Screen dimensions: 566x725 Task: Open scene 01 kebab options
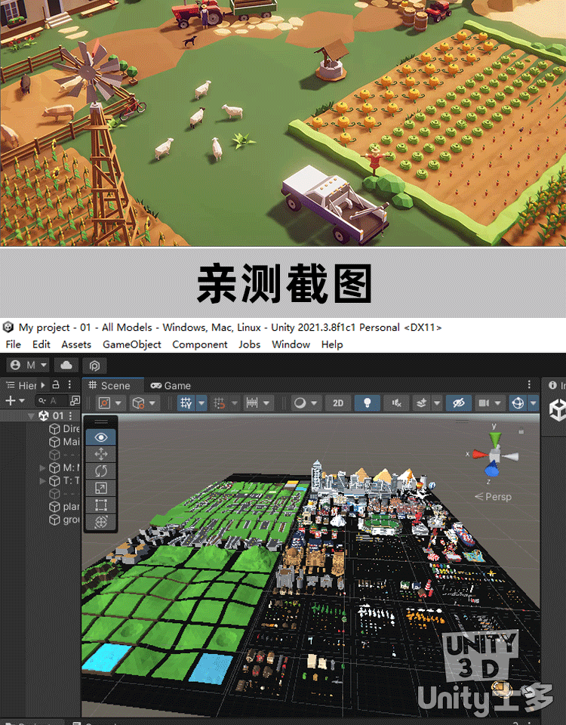(71, 415)
